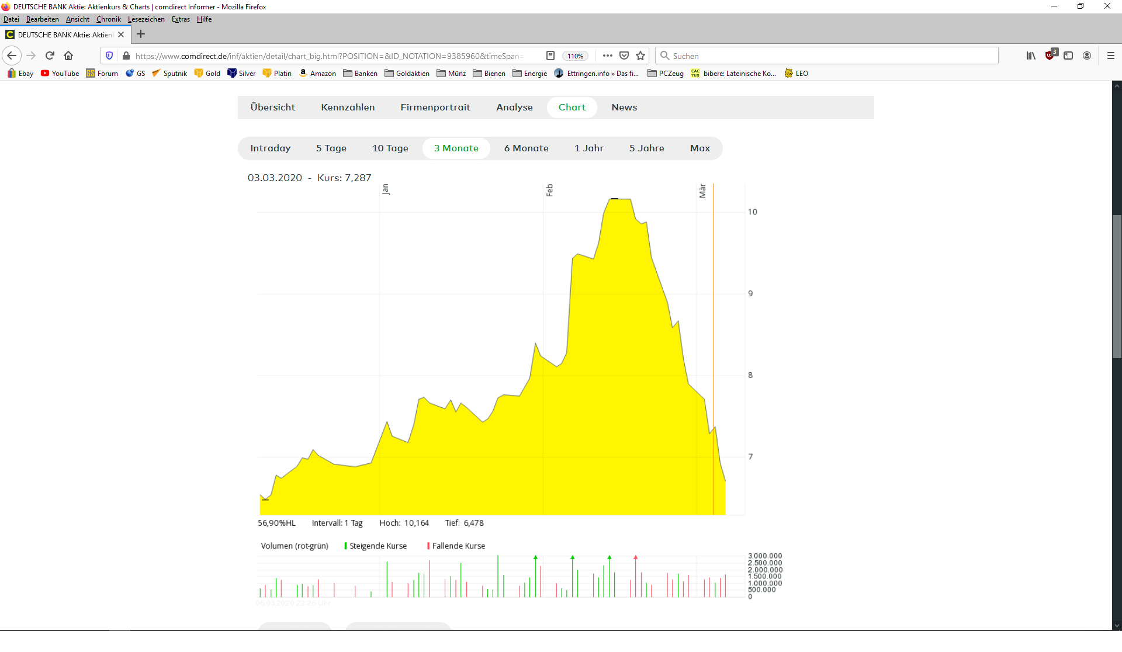Open the Forum bookmark
The image size is (1122, 652).
(102, 73)
